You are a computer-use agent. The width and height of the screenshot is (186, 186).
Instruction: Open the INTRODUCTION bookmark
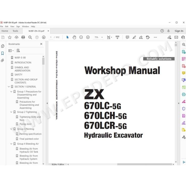coord(23,62)
